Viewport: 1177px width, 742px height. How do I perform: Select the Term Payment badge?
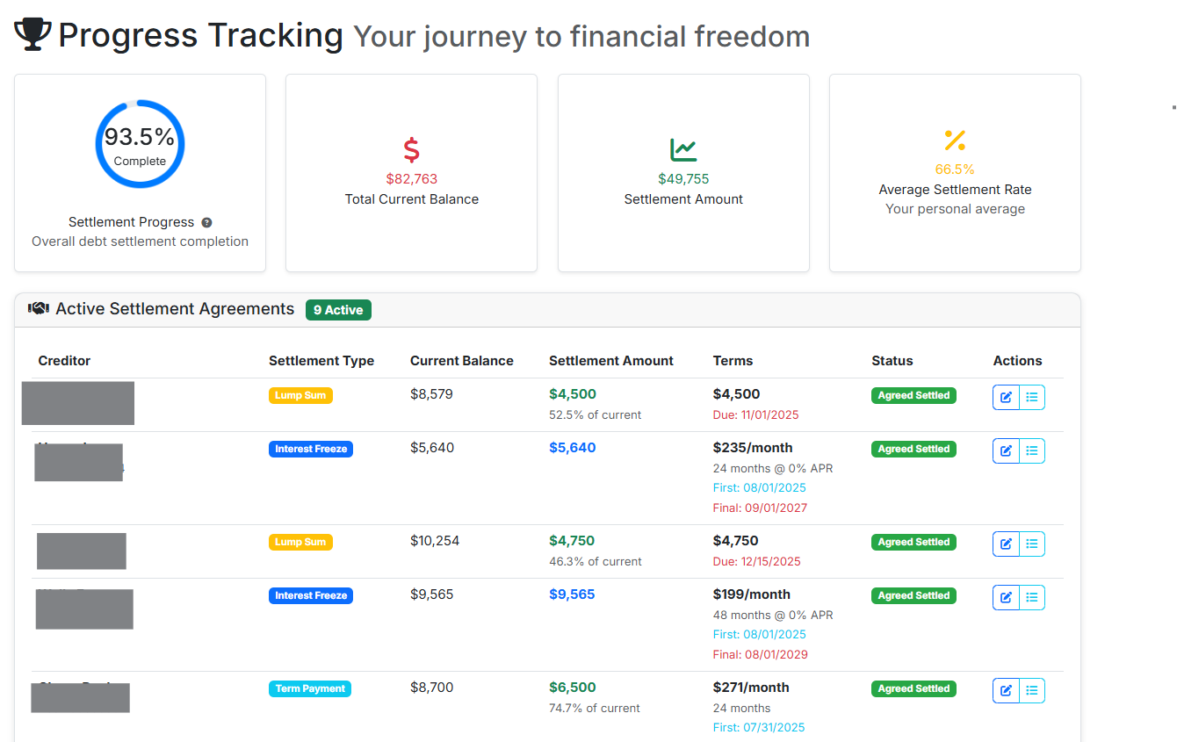[x=310, y=688]
